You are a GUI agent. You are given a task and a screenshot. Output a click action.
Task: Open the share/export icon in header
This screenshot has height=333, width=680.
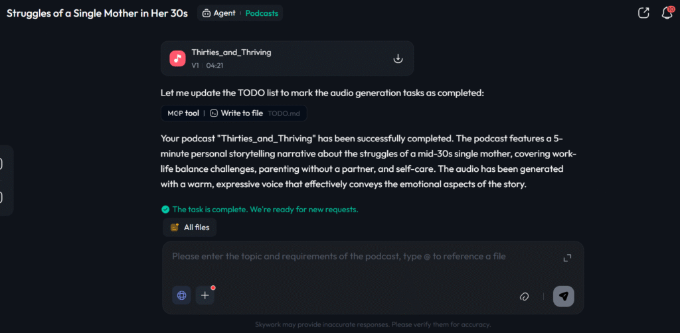[643, 13]
